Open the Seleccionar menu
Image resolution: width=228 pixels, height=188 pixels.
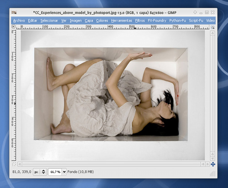click(49, 20)
